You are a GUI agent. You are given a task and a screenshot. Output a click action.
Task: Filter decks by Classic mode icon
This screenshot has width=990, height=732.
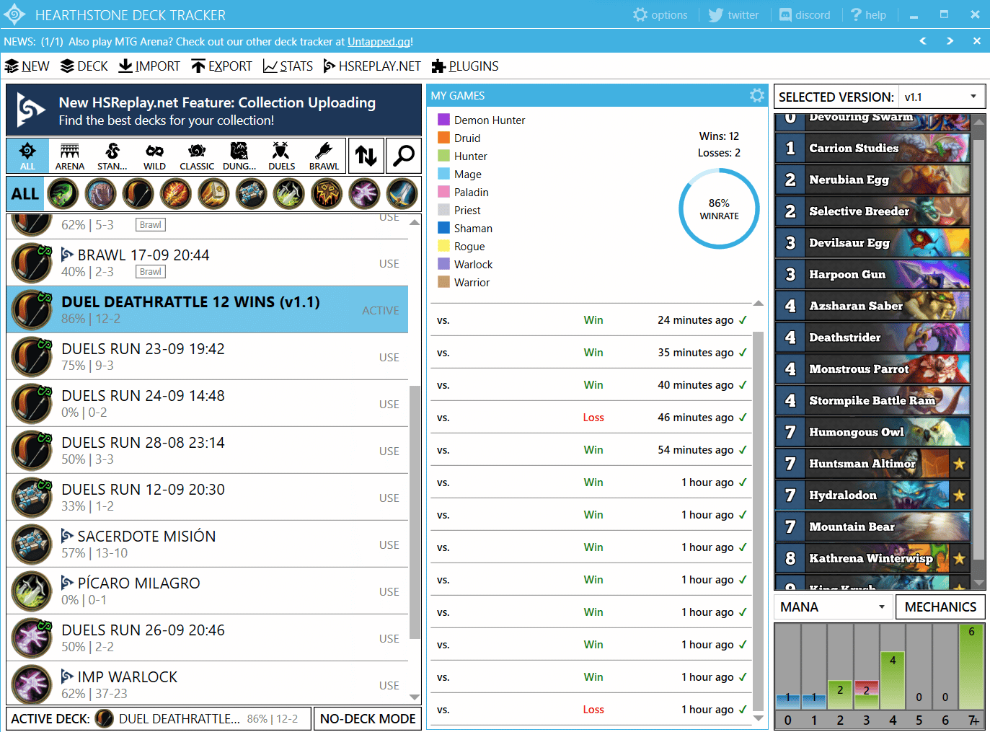point(197,156)
